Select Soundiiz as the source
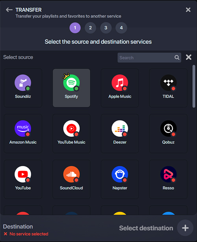 (23, 88)
